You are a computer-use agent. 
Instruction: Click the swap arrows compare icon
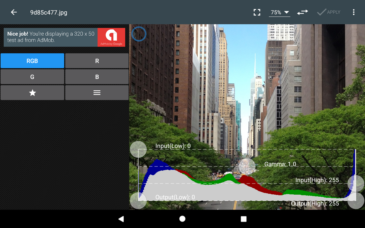303,12
